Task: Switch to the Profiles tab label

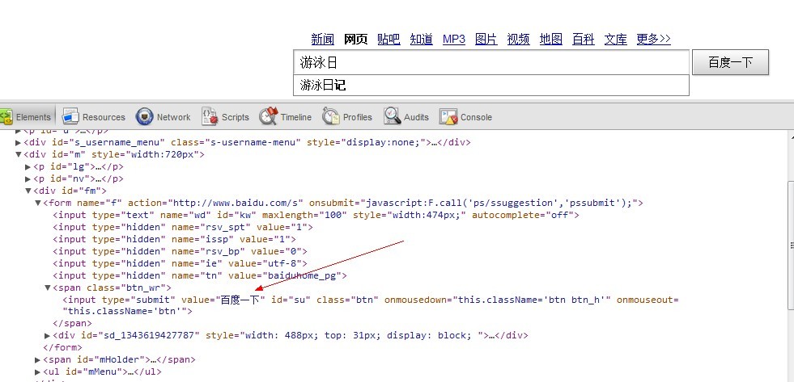Action: pyautogui.click(x=358, y=117)
